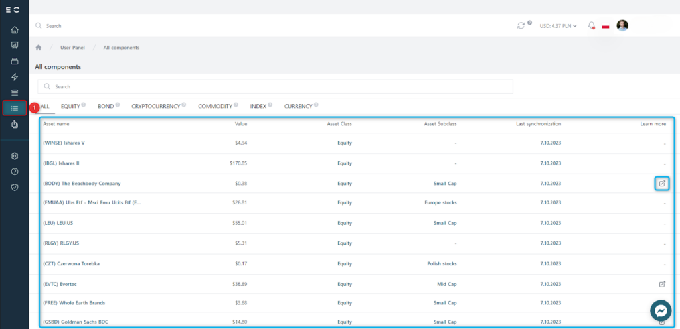Screen dimensions: 680x329
Task: Select the COMMODITY tab
Action: 214,106
